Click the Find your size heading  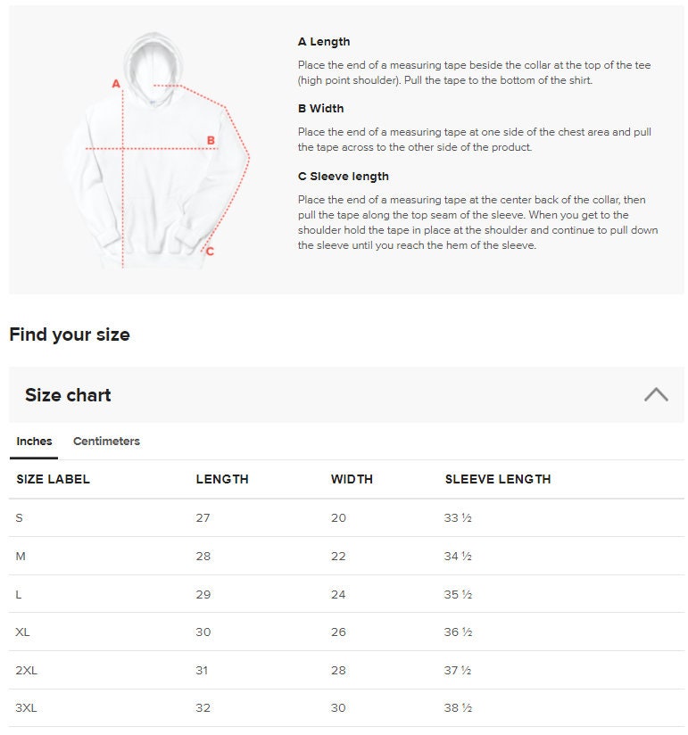pos(70,334)
